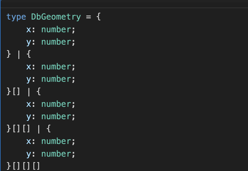Click 'y: number;' just above the '}[][][]' line
This screenshot has width=248, height=171.
pos(51,154)
